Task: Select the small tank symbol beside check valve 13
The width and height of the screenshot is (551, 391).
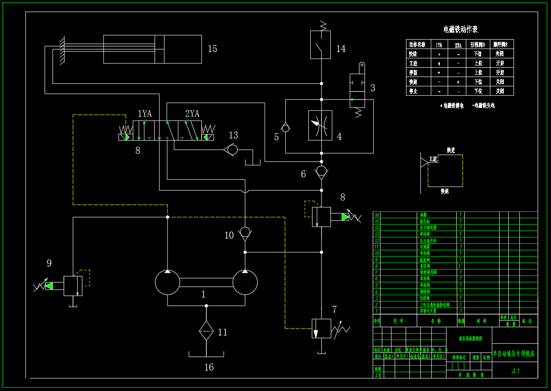Action: 253,163
